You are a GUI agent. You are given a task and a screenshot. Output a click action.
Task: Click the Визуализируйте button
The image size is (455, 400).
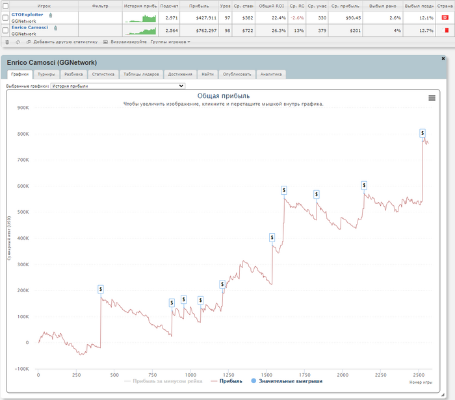point(129,42)
